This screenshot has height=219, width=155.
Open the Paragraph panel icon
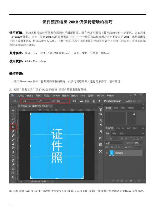tap(101, 125)
